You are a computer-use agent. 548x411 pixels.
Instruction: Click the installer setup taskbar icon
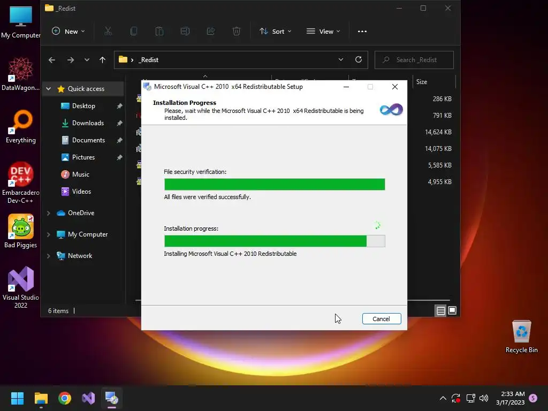point(112,398)
